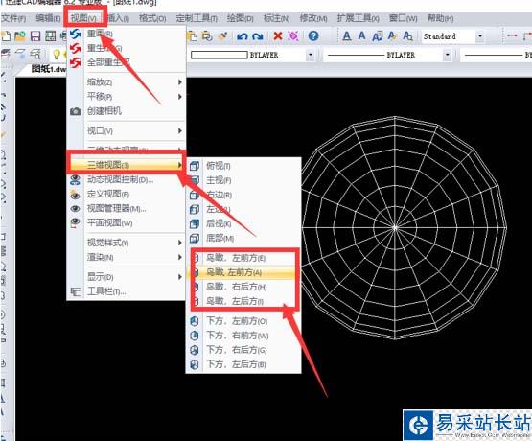This screenshot has width=532, height=441.
Task: Click the Undo arrow icon
Action: coord(243,36)
